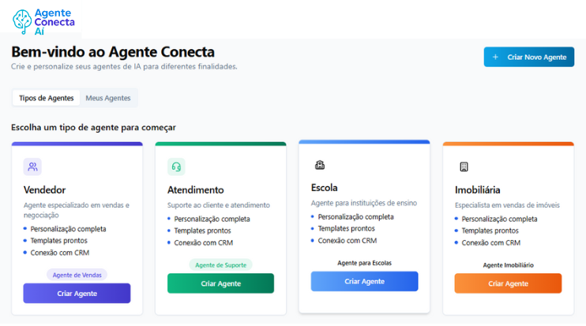Click the Escola school building icon
The width and height of the screenshot is (586, 326).
pyautogui.click(x=320, y=165)
